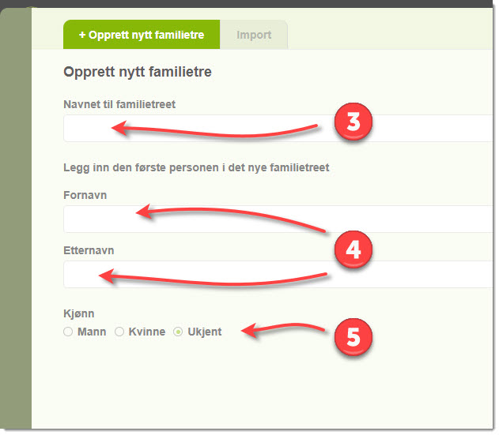Click the red arrow pointing at Ukjent
This screenshot has height=435, width=499.
click(x=283, y=329)
